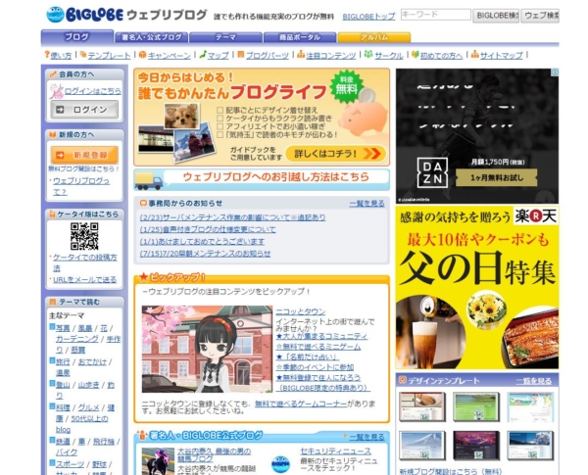The image size is (588, 475).
Task: Open the 使い方 help icon link
Action: [x=44, y=56]
